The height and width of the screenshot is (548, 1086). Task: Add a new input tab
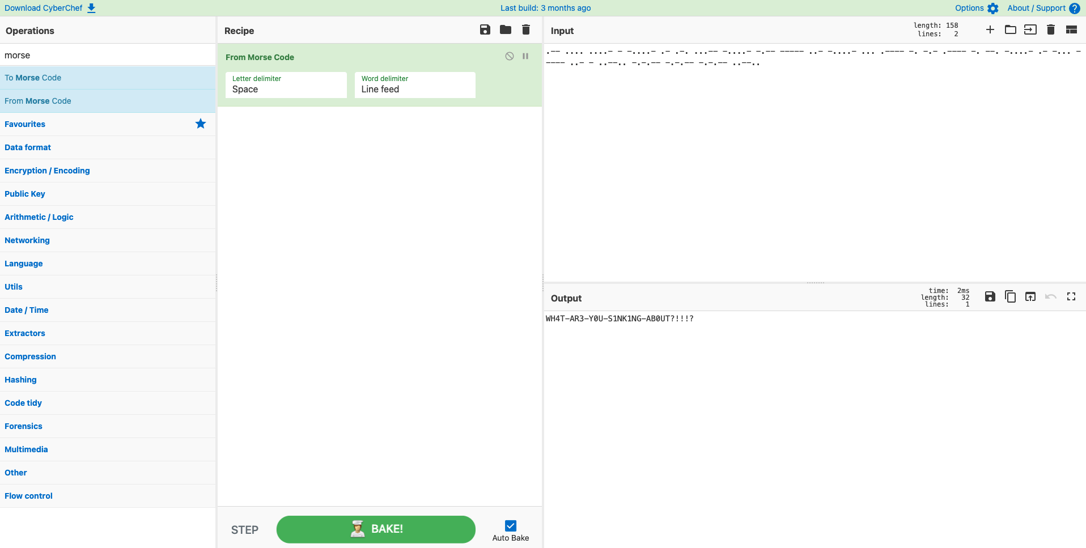tap(990, 30)
